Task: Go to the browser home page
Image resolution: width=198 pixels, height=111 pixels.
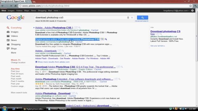Action: (15, 6)
